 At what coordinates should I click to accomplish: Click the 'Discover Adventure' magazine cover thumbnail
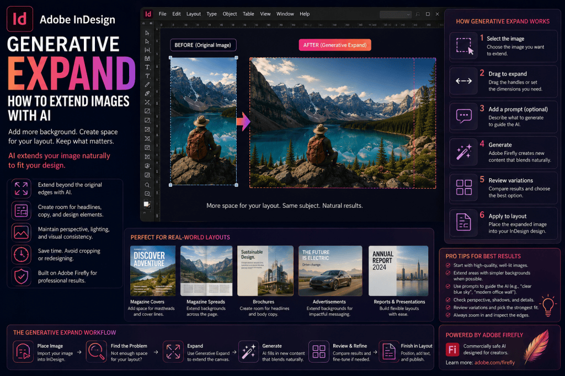[153, 271]
